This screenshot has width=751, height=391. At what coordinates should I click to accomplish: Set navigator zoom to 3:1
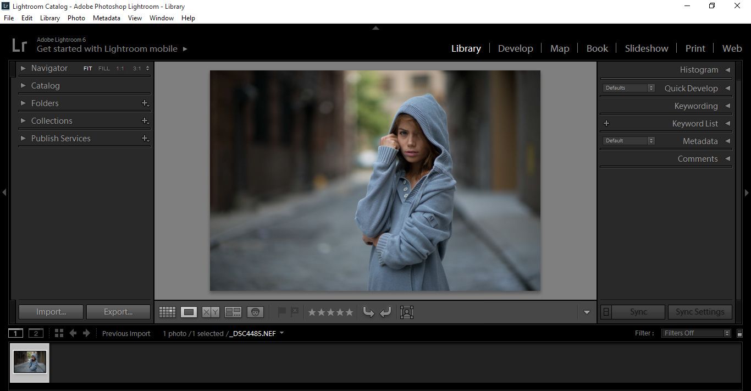tap(137, 69)
